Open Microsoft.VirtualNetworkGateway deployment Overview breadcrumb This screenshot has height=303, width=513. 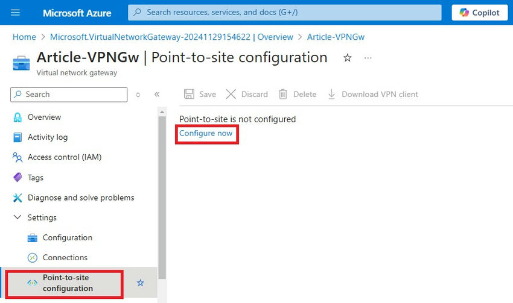(171, 37)
